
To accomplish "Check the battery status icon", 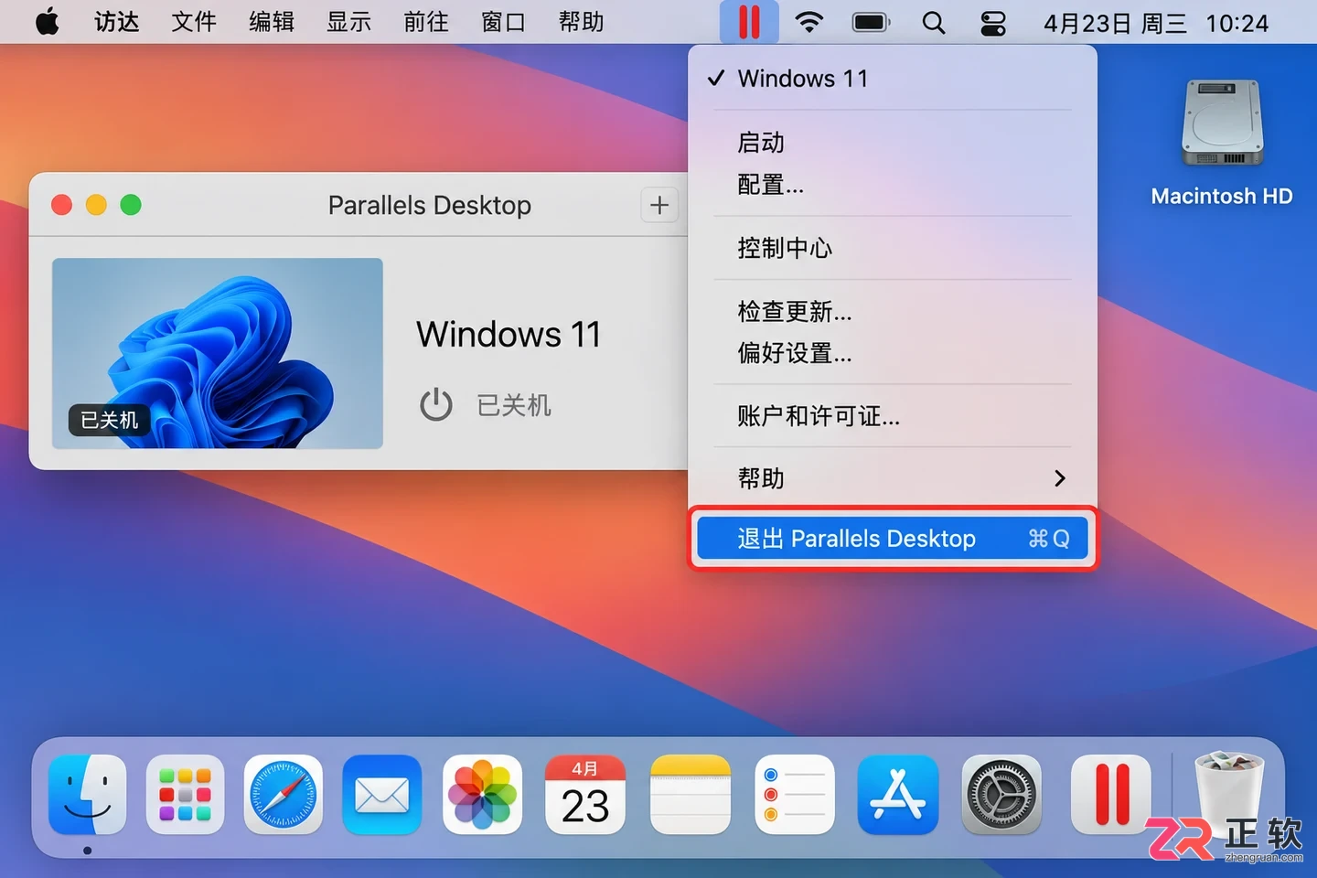I will [x=872, y=22].
